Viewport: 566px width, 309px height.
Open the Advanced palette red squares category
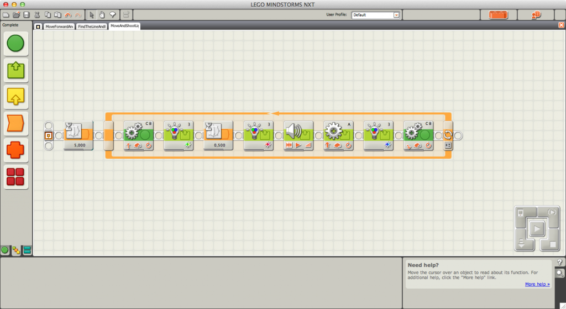15,177
